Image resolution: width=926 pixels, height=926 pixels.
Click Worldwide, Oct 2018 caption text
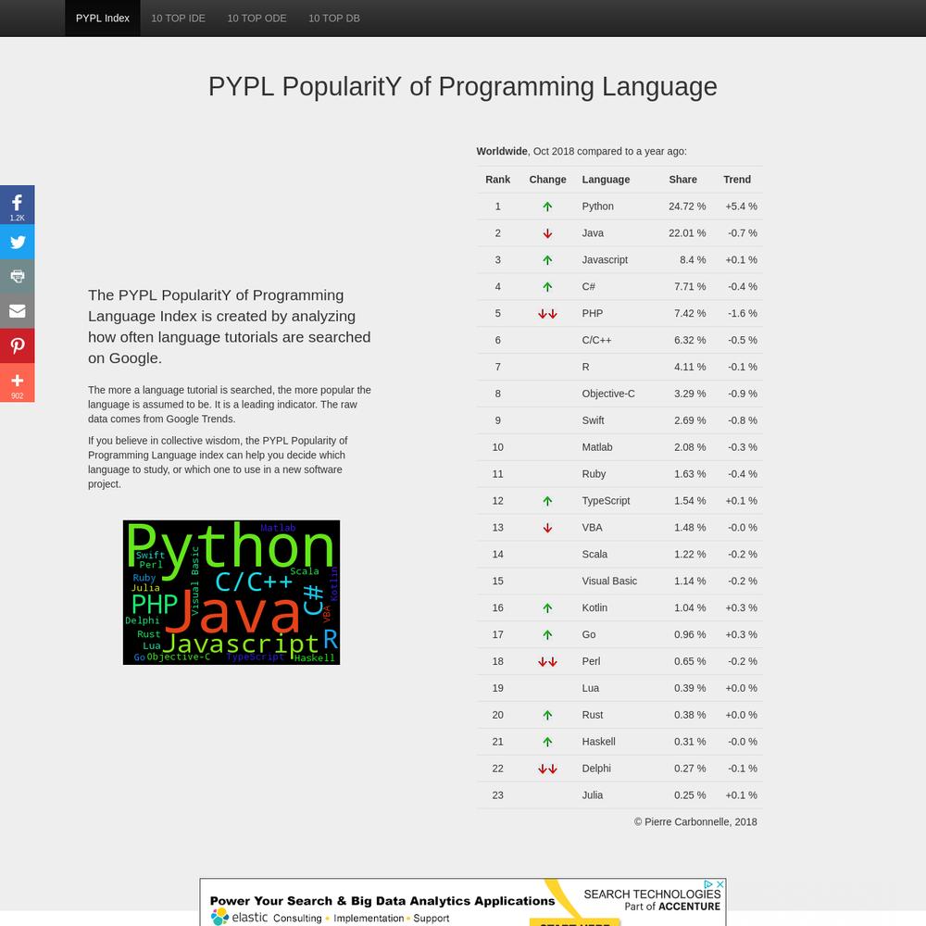pyautogui.click(x=582, y=151)
